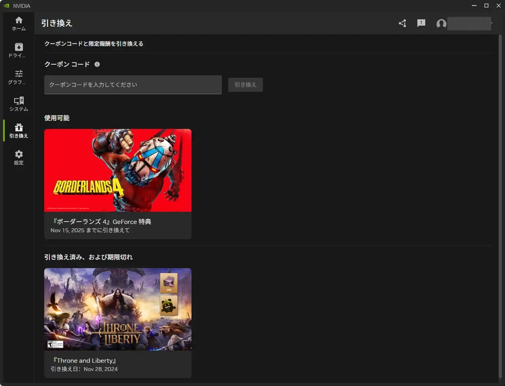This screenshot has height=386, width=505.
Task: Go to the Drivers (ドライ…) sidebar icon
Action: pos(19,50)
